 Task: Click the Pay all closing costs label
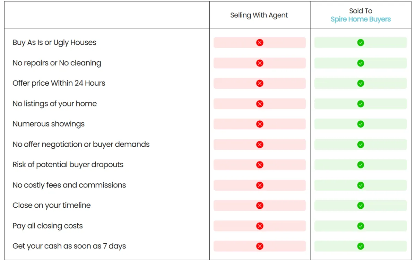tap(48, 226)
